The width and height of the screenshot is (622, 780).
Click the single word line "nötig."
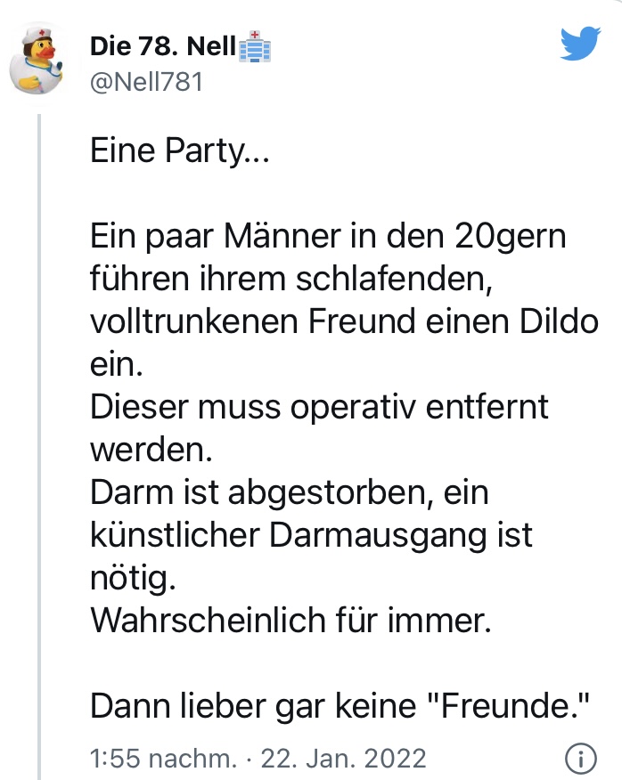(x=134, y=576)
